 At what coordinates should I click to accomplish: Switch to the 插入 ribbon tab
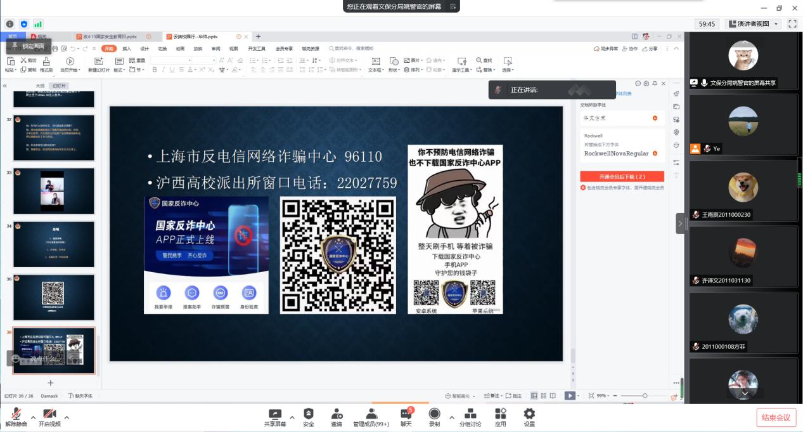click(127, 48)
